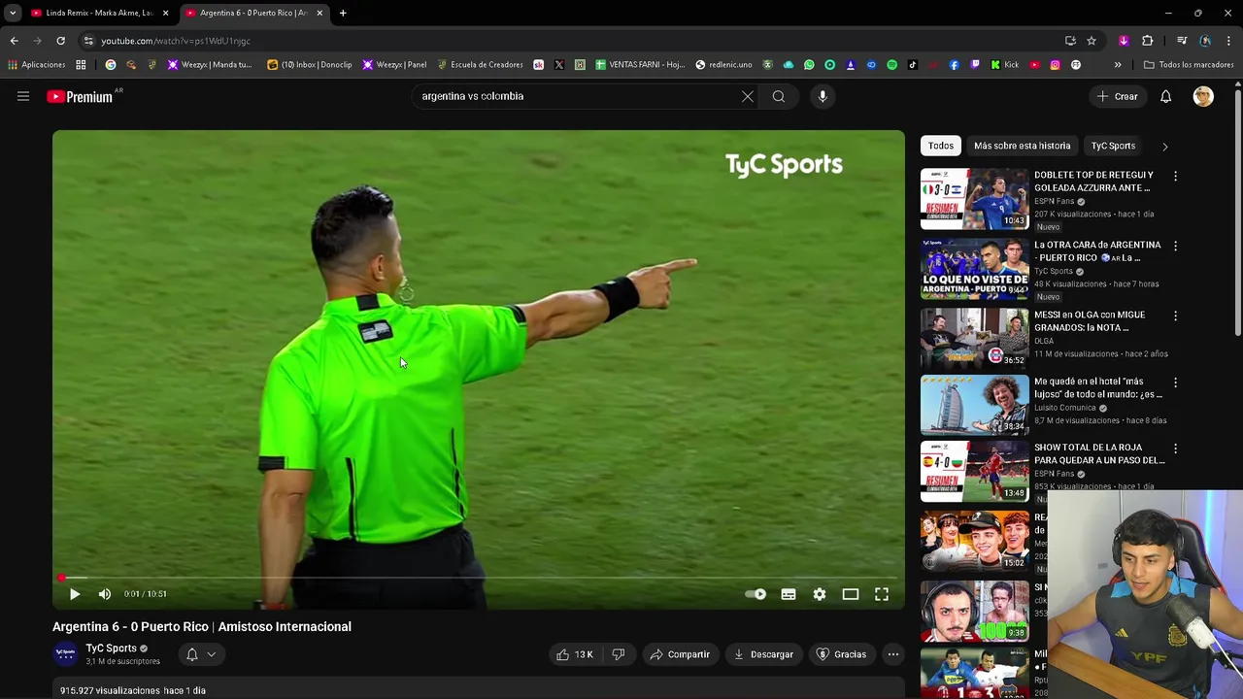Mute the video volume
1243x699 pixels.
pos(105,594)
